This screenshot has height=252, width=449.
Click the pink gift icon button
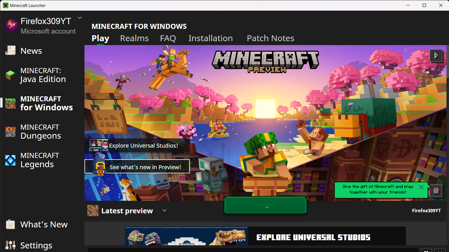tap(436, 191)
